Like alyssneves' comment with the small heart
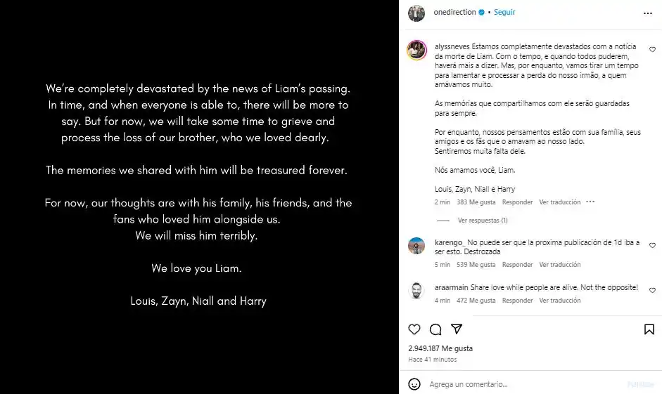This screenshot has width=662, height=394. (652, 50)
